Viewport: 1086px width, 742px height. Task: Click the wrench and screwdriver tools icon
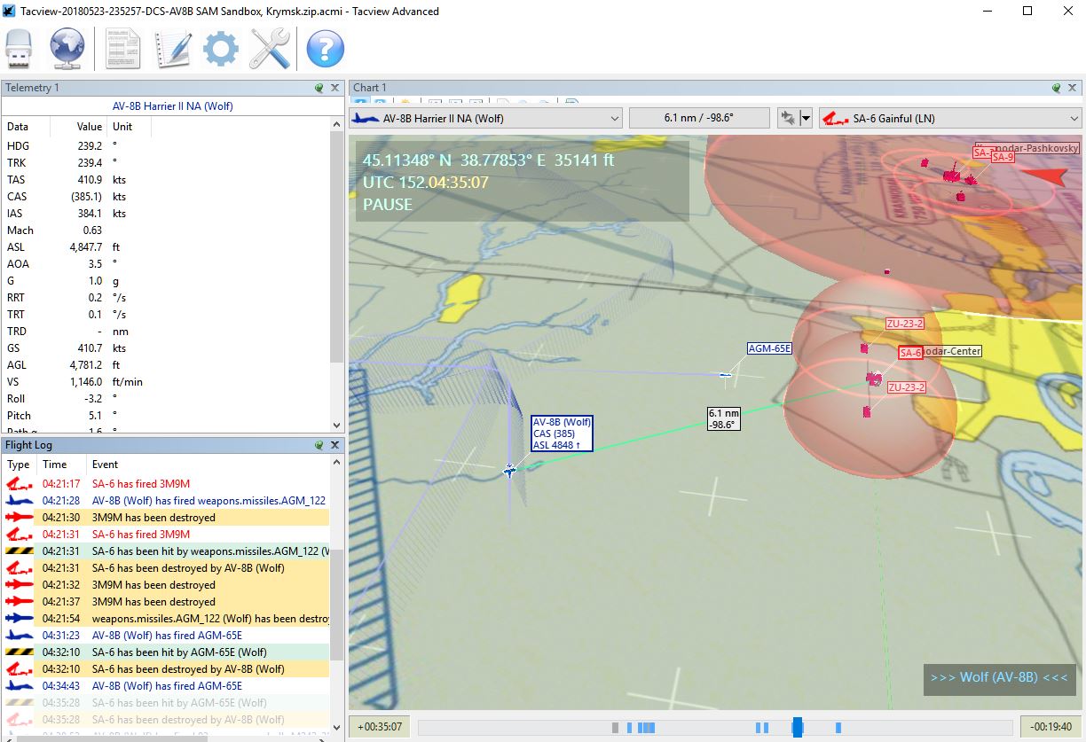coord(270,48)
